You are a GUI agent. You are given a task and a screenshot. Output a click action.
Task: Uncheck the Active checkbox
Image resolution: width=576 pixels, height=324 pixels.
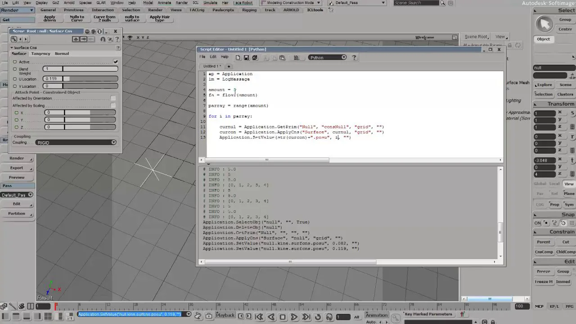tap(116, 62)
